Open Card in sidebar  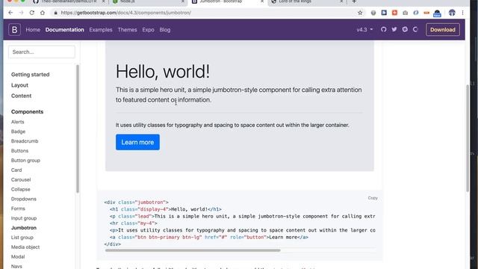tap(16, 170)
